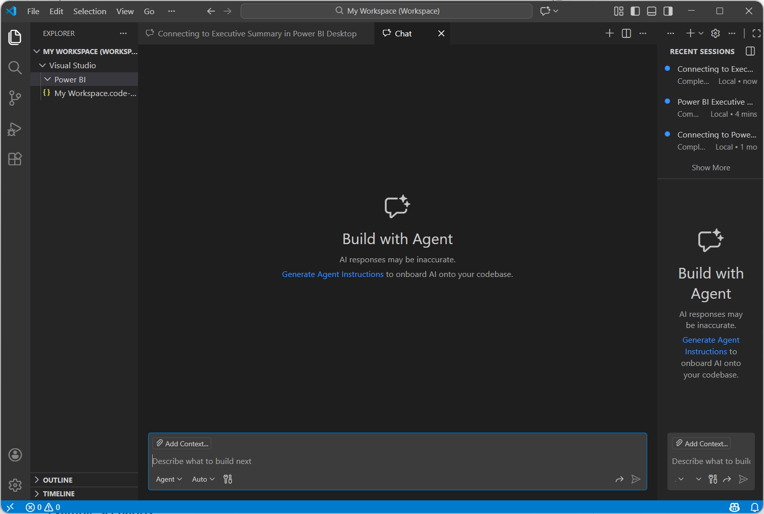Click the Accounts icon in activity bar
The height and width of the screenshot is (514, 764).
tap(15, 455)
